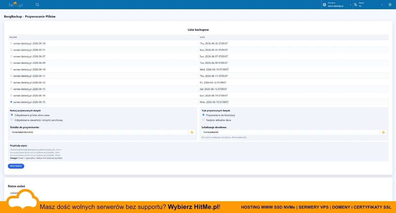Select backup serwer.datesty.pl-2026-06-13
This screenshot has height=213, width=396.
pos(11,89)
